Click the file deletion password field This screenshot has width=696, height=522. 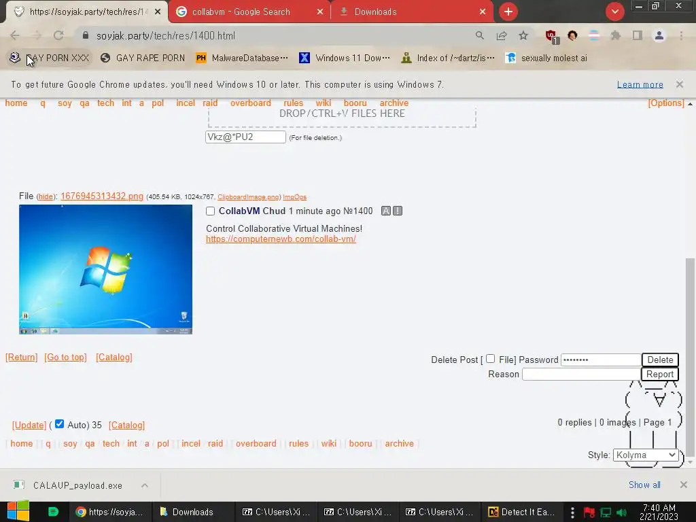point(245,137)
